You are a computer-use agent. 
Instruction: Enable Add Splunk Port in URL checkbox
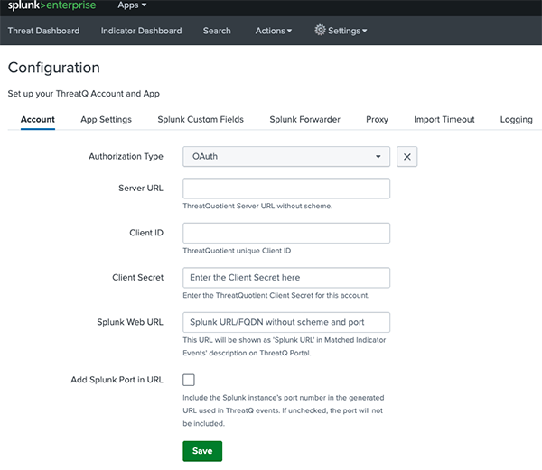click(189, 380)
